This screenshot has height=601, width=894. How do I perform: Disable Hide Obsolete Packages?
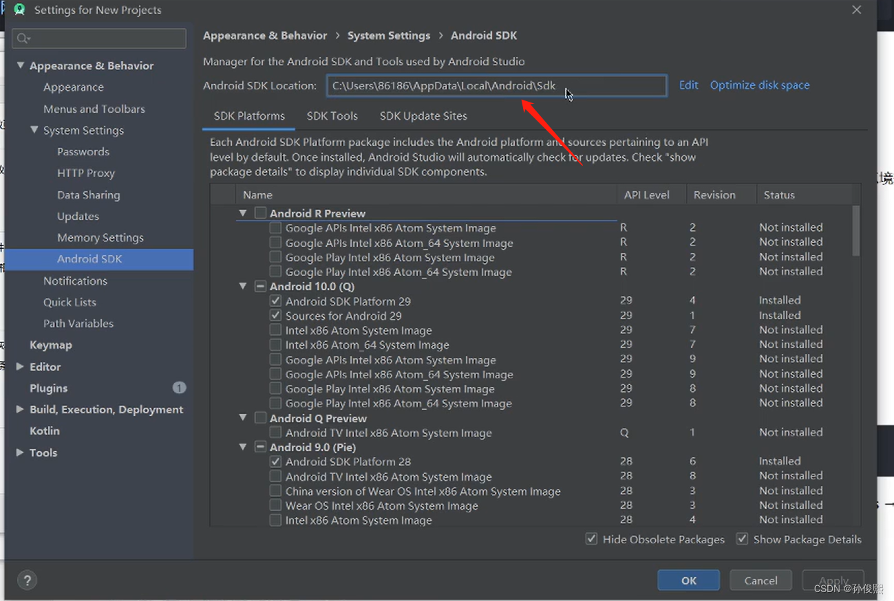pos(591,539)
